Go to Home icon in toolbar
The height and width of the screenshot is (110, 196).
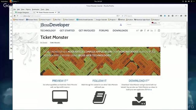pos(169,16)
